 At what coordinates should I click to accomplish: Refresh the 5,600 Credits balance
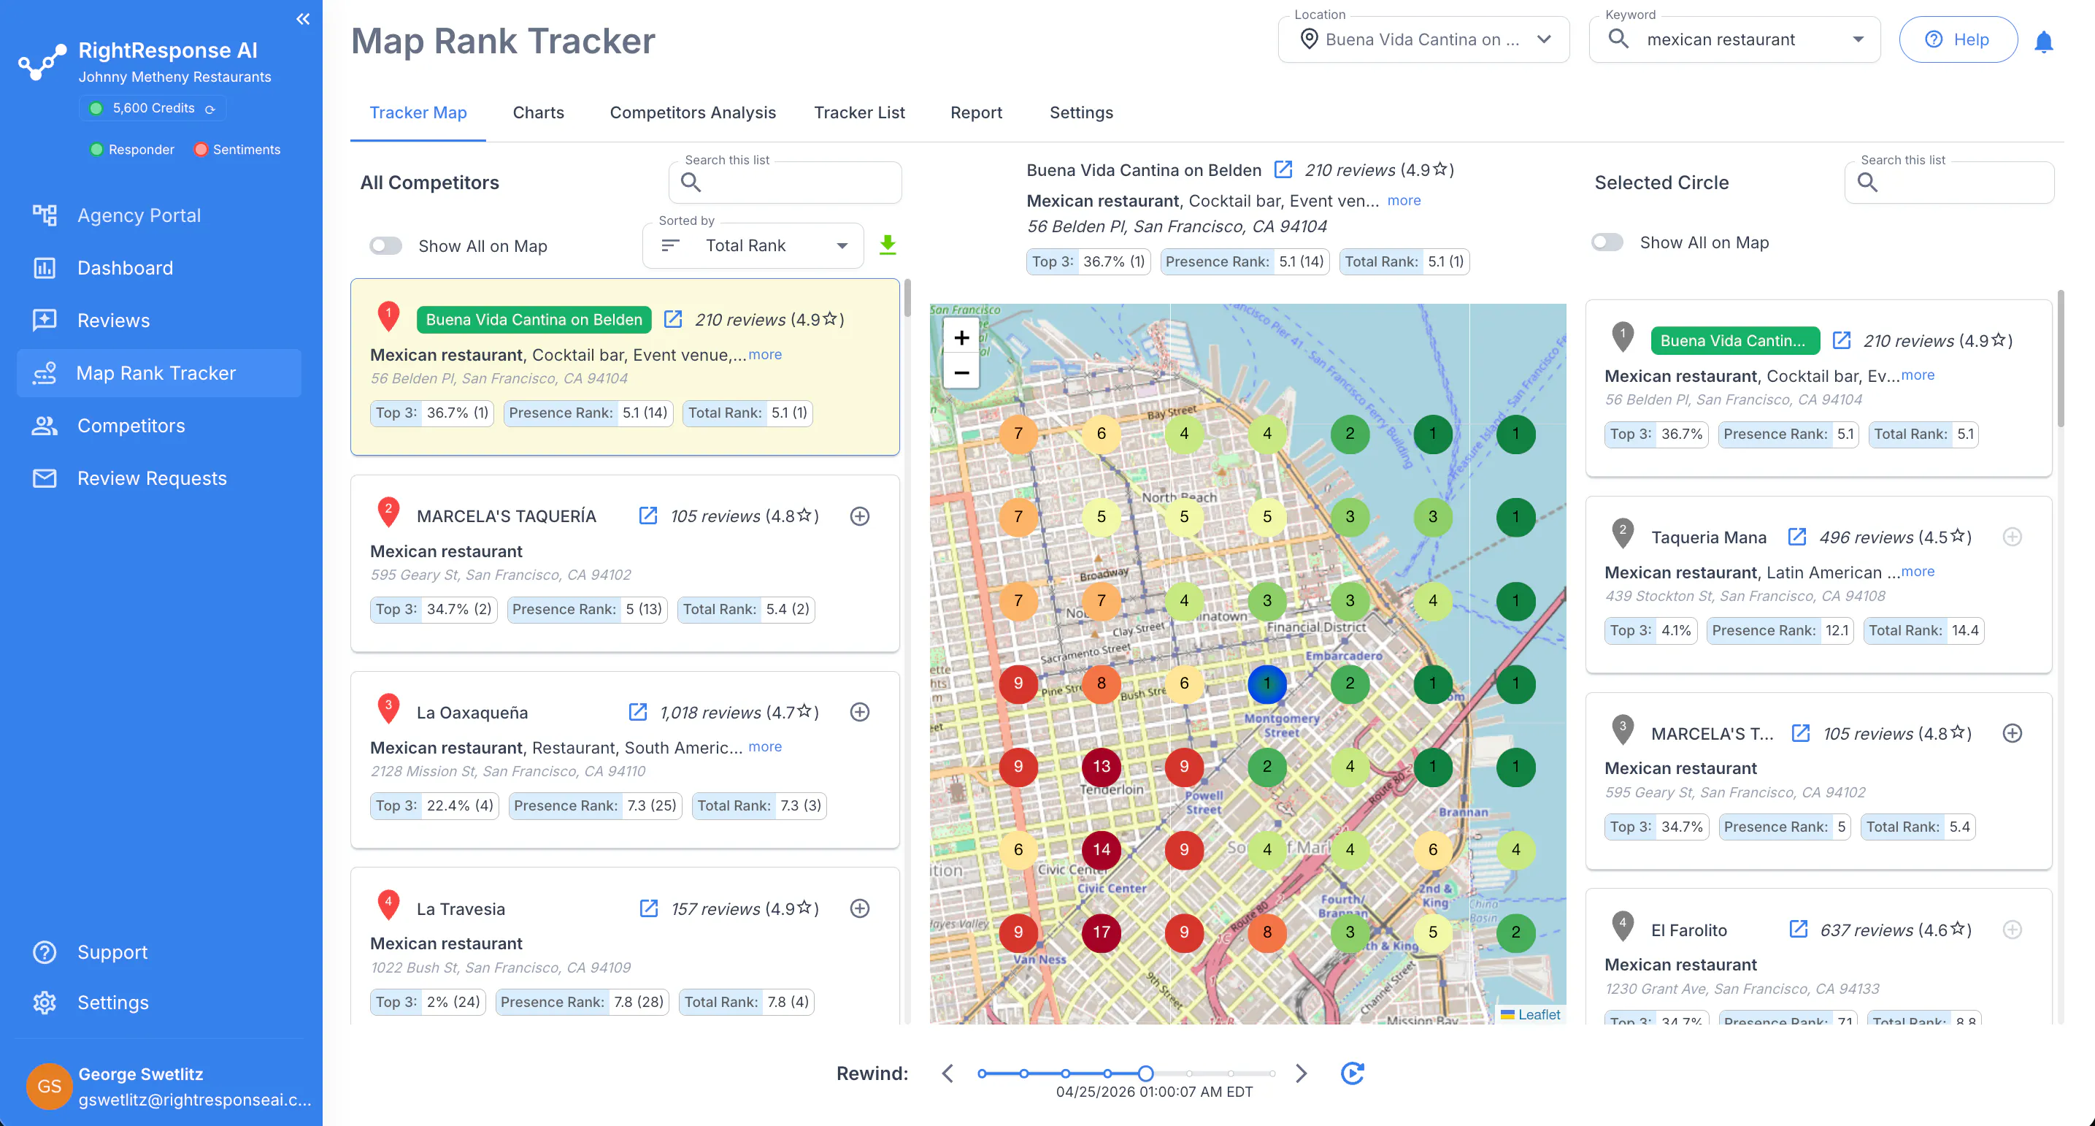click(209, 109)
